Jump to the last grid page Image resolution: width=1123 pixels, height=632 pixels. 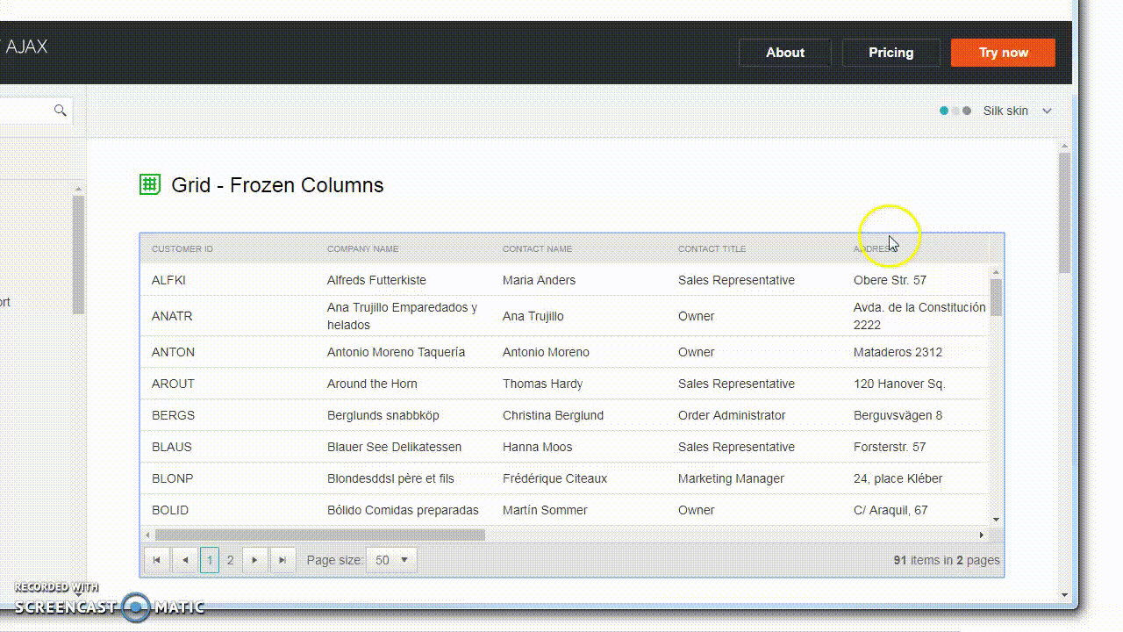coord(283,560)
